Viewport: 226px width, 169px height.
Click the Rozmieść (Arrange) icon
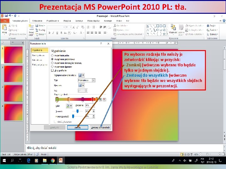pyautogui.click(x=173, y=27)
